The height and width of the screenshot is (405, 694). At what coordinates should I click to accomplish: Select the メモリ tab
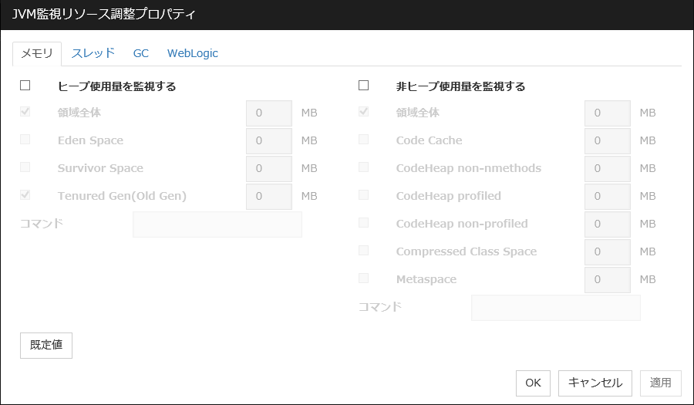pos(37,53)
